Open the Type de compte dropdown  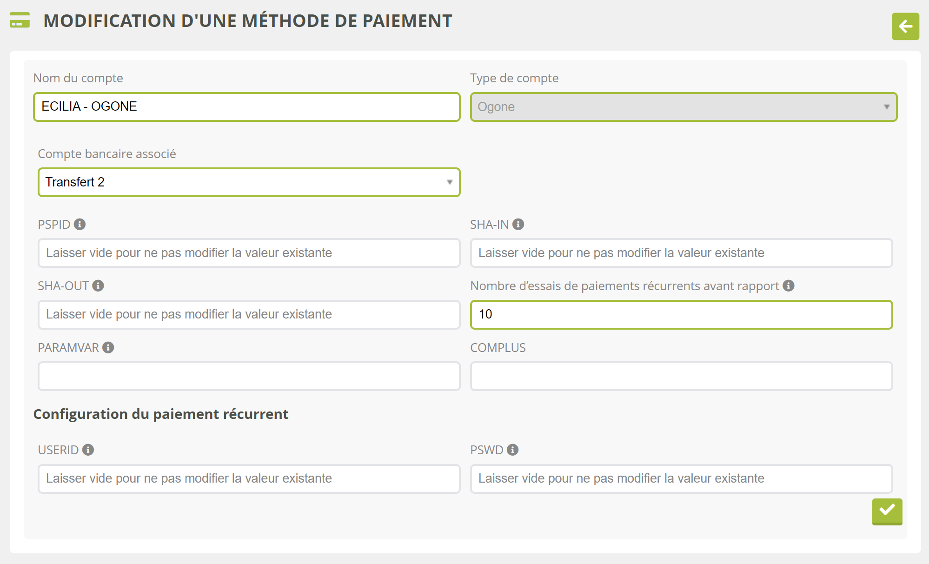683,107
